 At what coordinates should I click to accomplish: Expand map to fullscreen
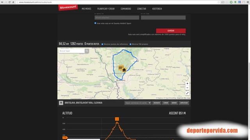187,93
